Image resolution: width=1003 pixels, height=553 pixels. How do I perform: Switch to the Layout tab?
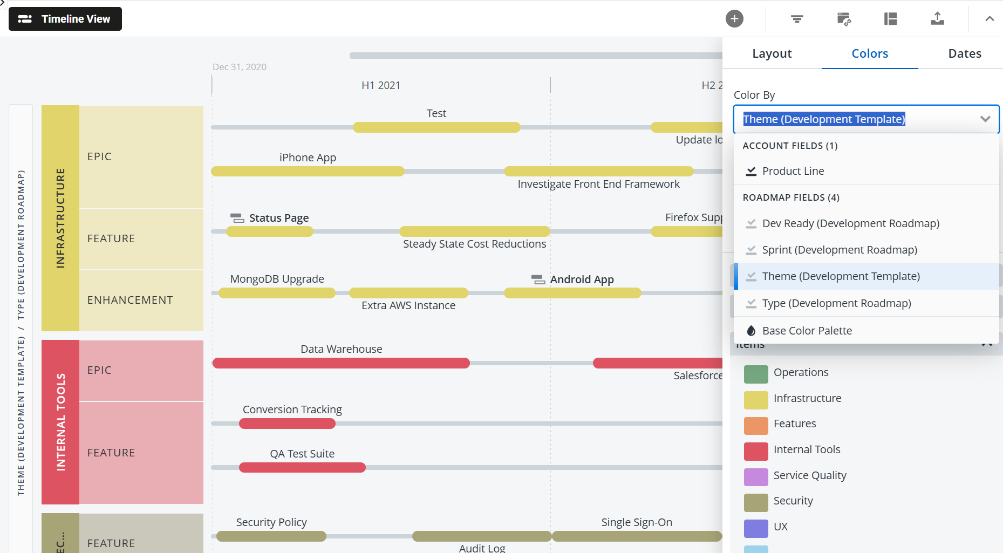click(x=772, y=53)
